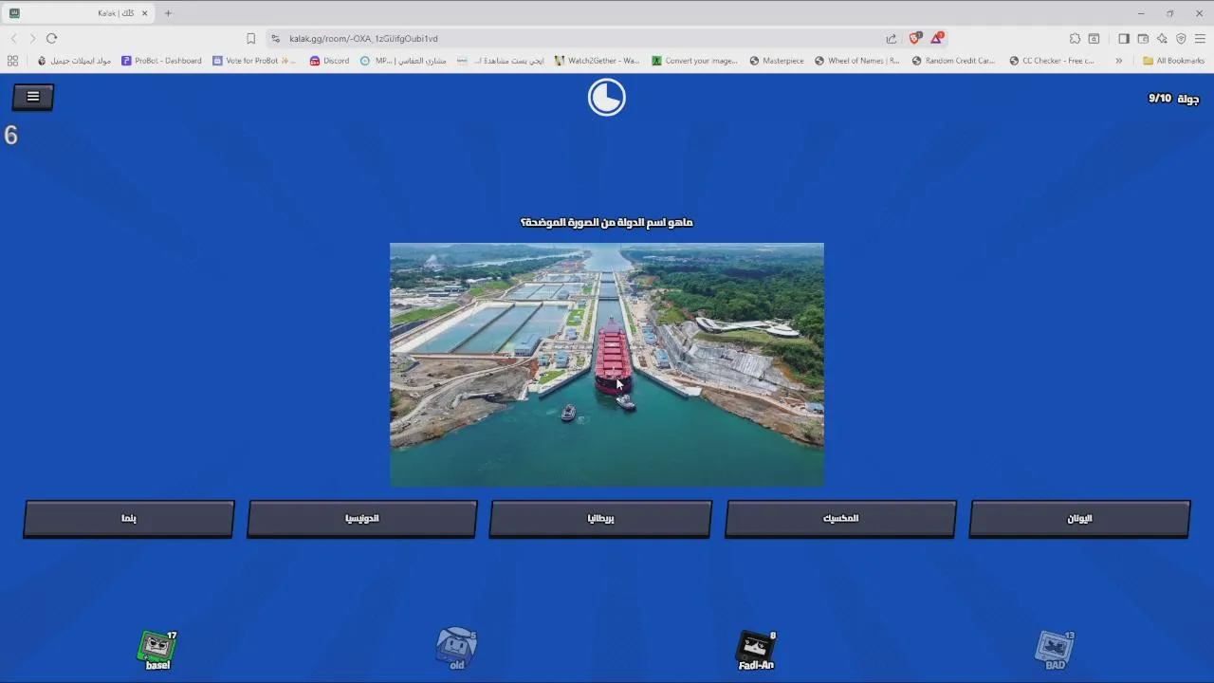Viewport: 1214px width, 683px height.
Task: Open the Wheel of Names bookmark
Action: pyautogui.click(x=856, y=61)
